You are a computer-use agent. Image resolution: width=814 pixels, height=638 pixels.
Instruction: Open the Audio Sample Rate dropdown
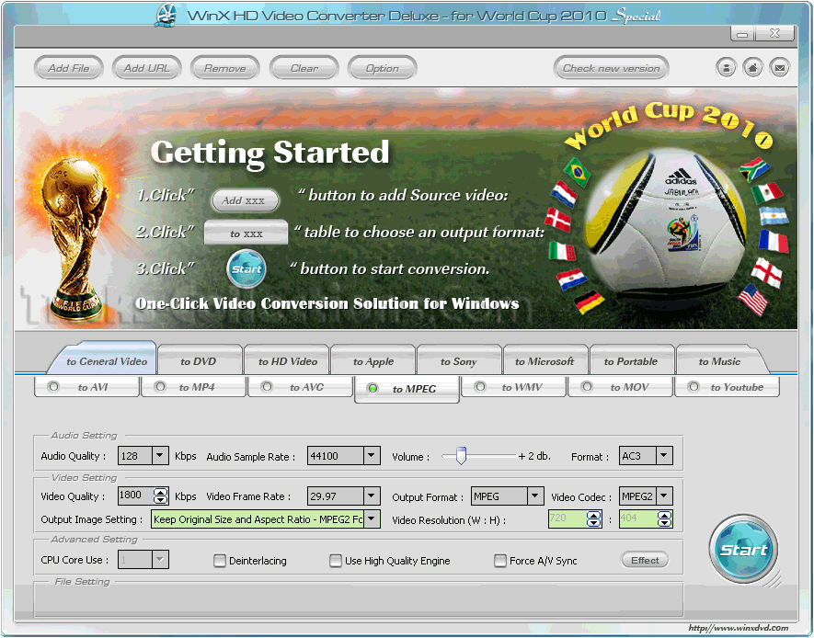(x=372, y=455)
